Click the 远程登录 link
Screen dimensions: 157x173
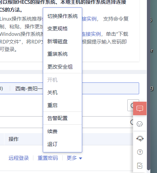point(19,158)
